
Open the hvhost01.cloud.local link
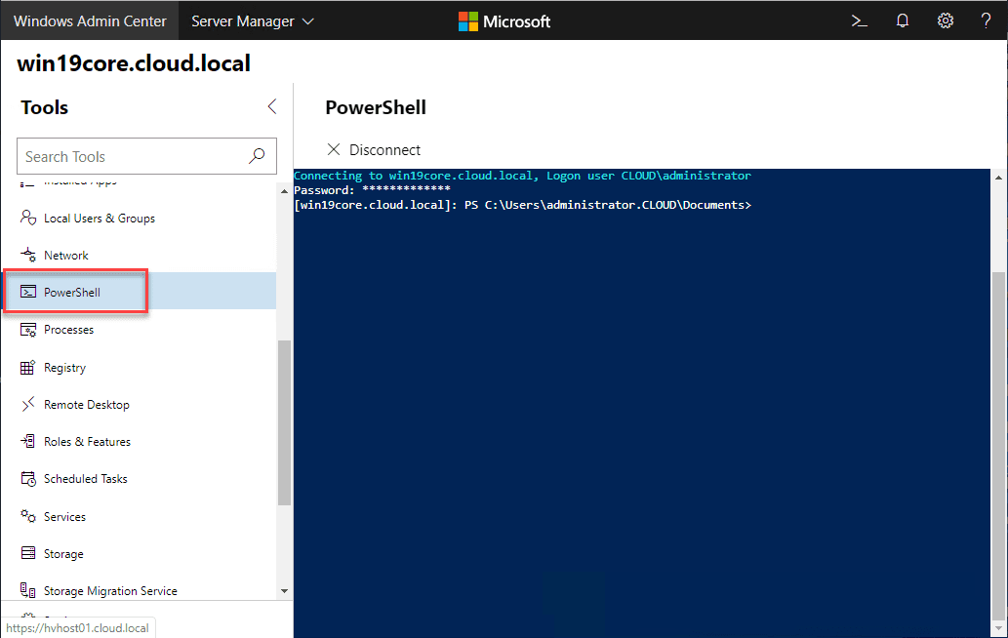[x=78, y=627]
